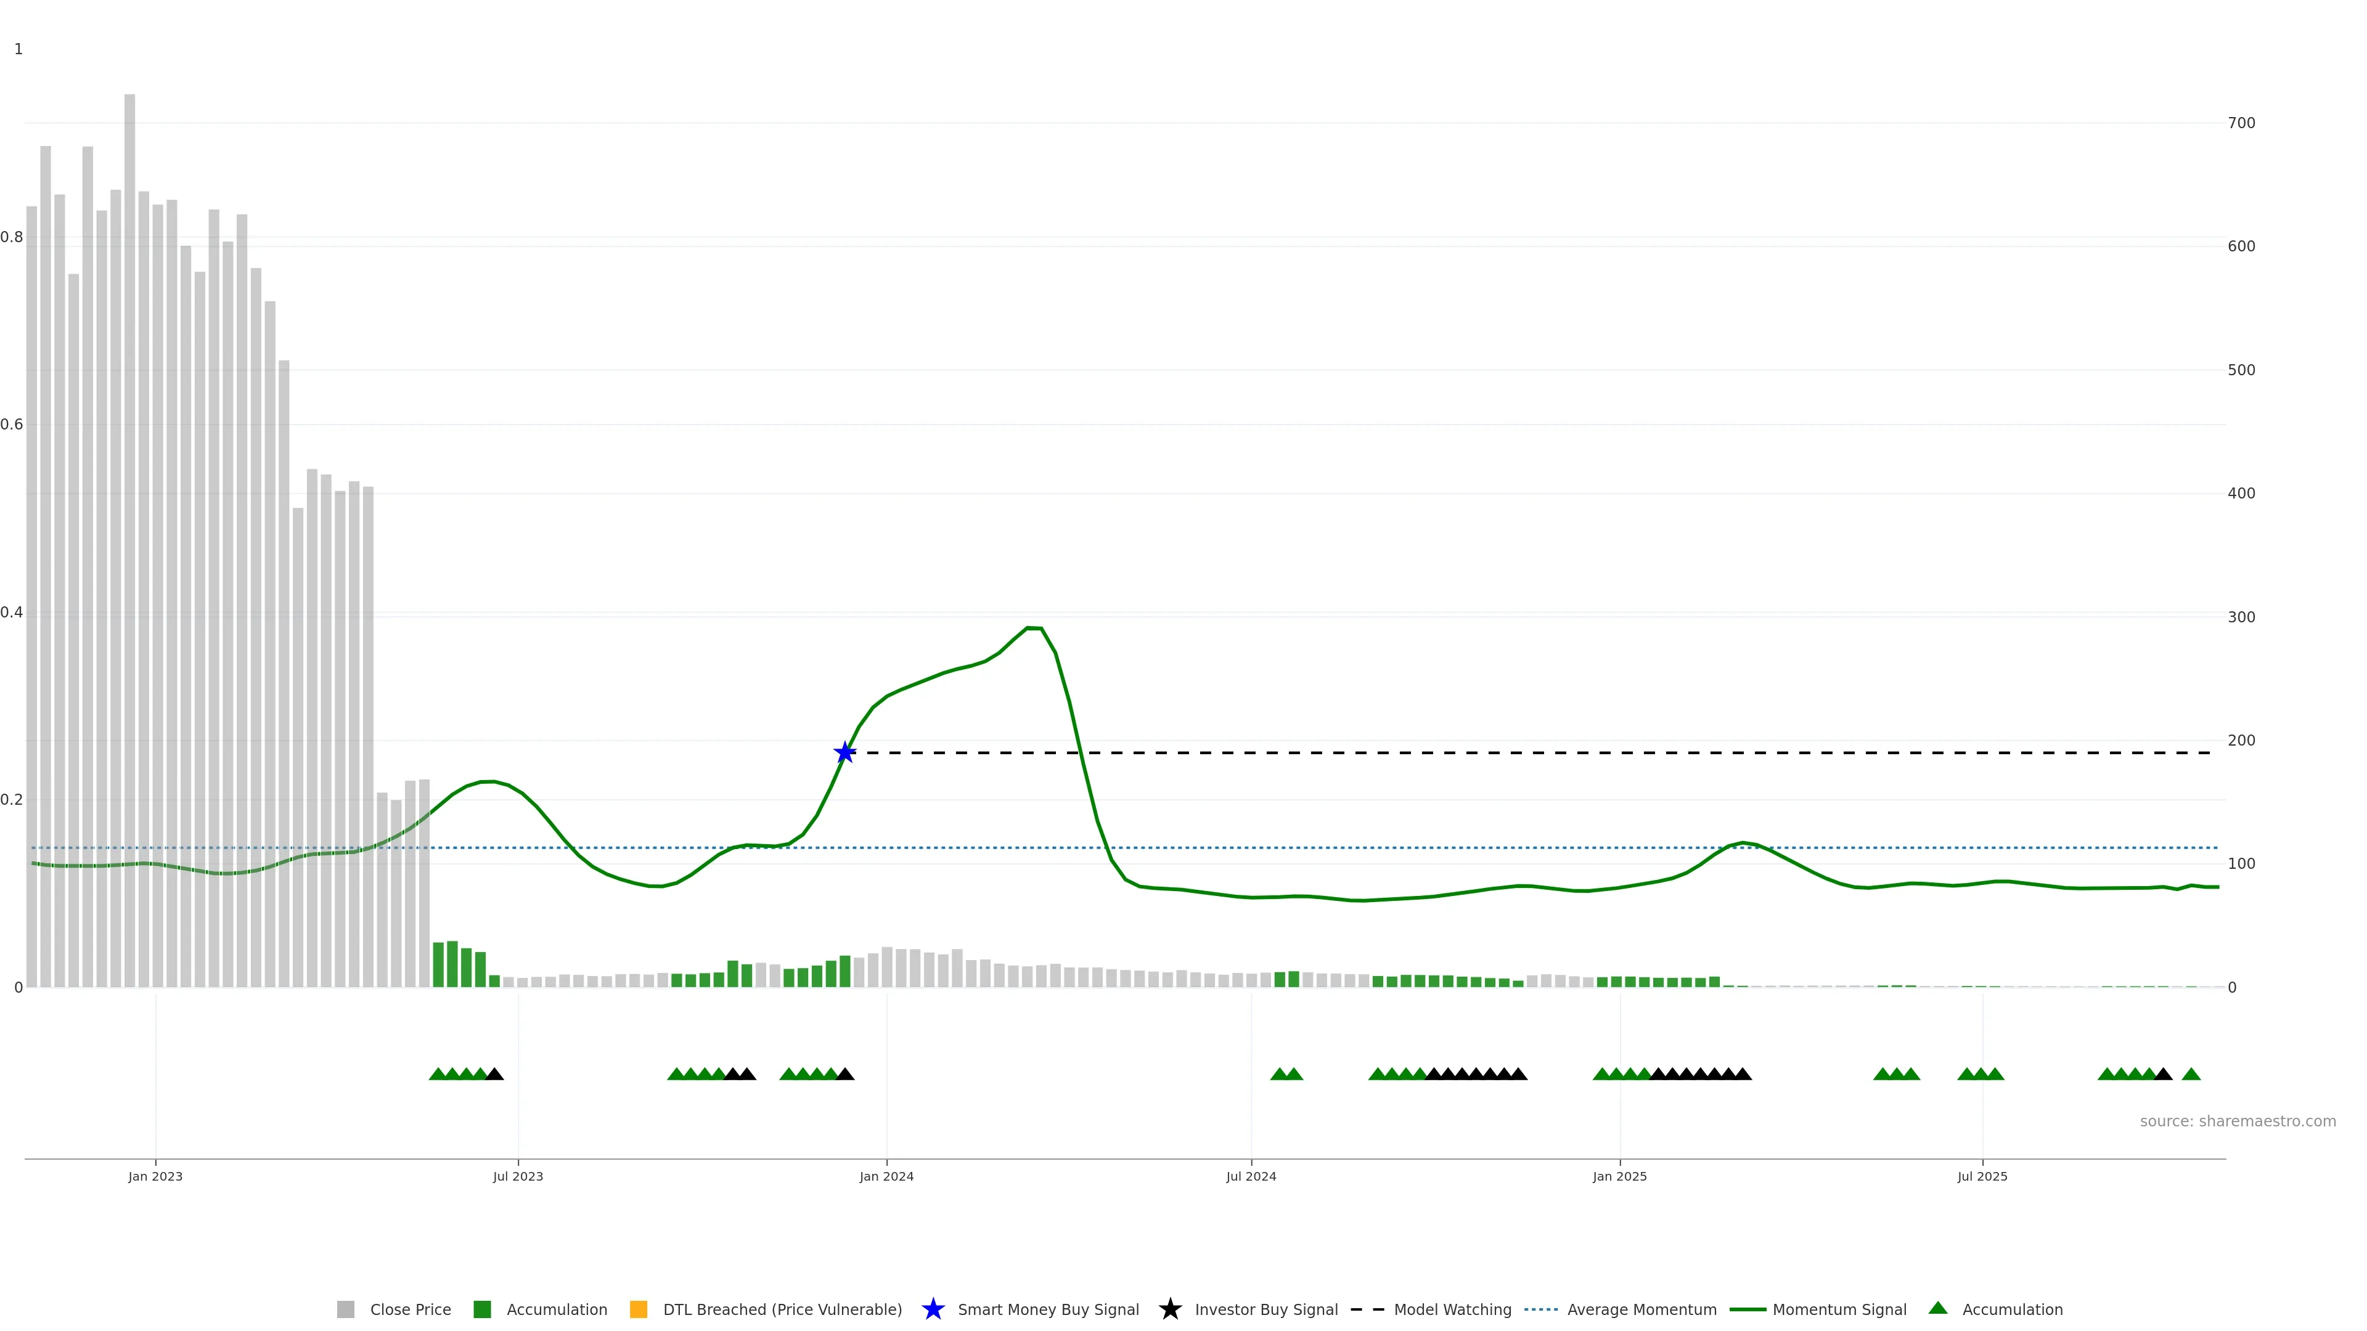Click the green triangle Accumulation legend icon
The image size is (2367, 1331).
1938,1309
